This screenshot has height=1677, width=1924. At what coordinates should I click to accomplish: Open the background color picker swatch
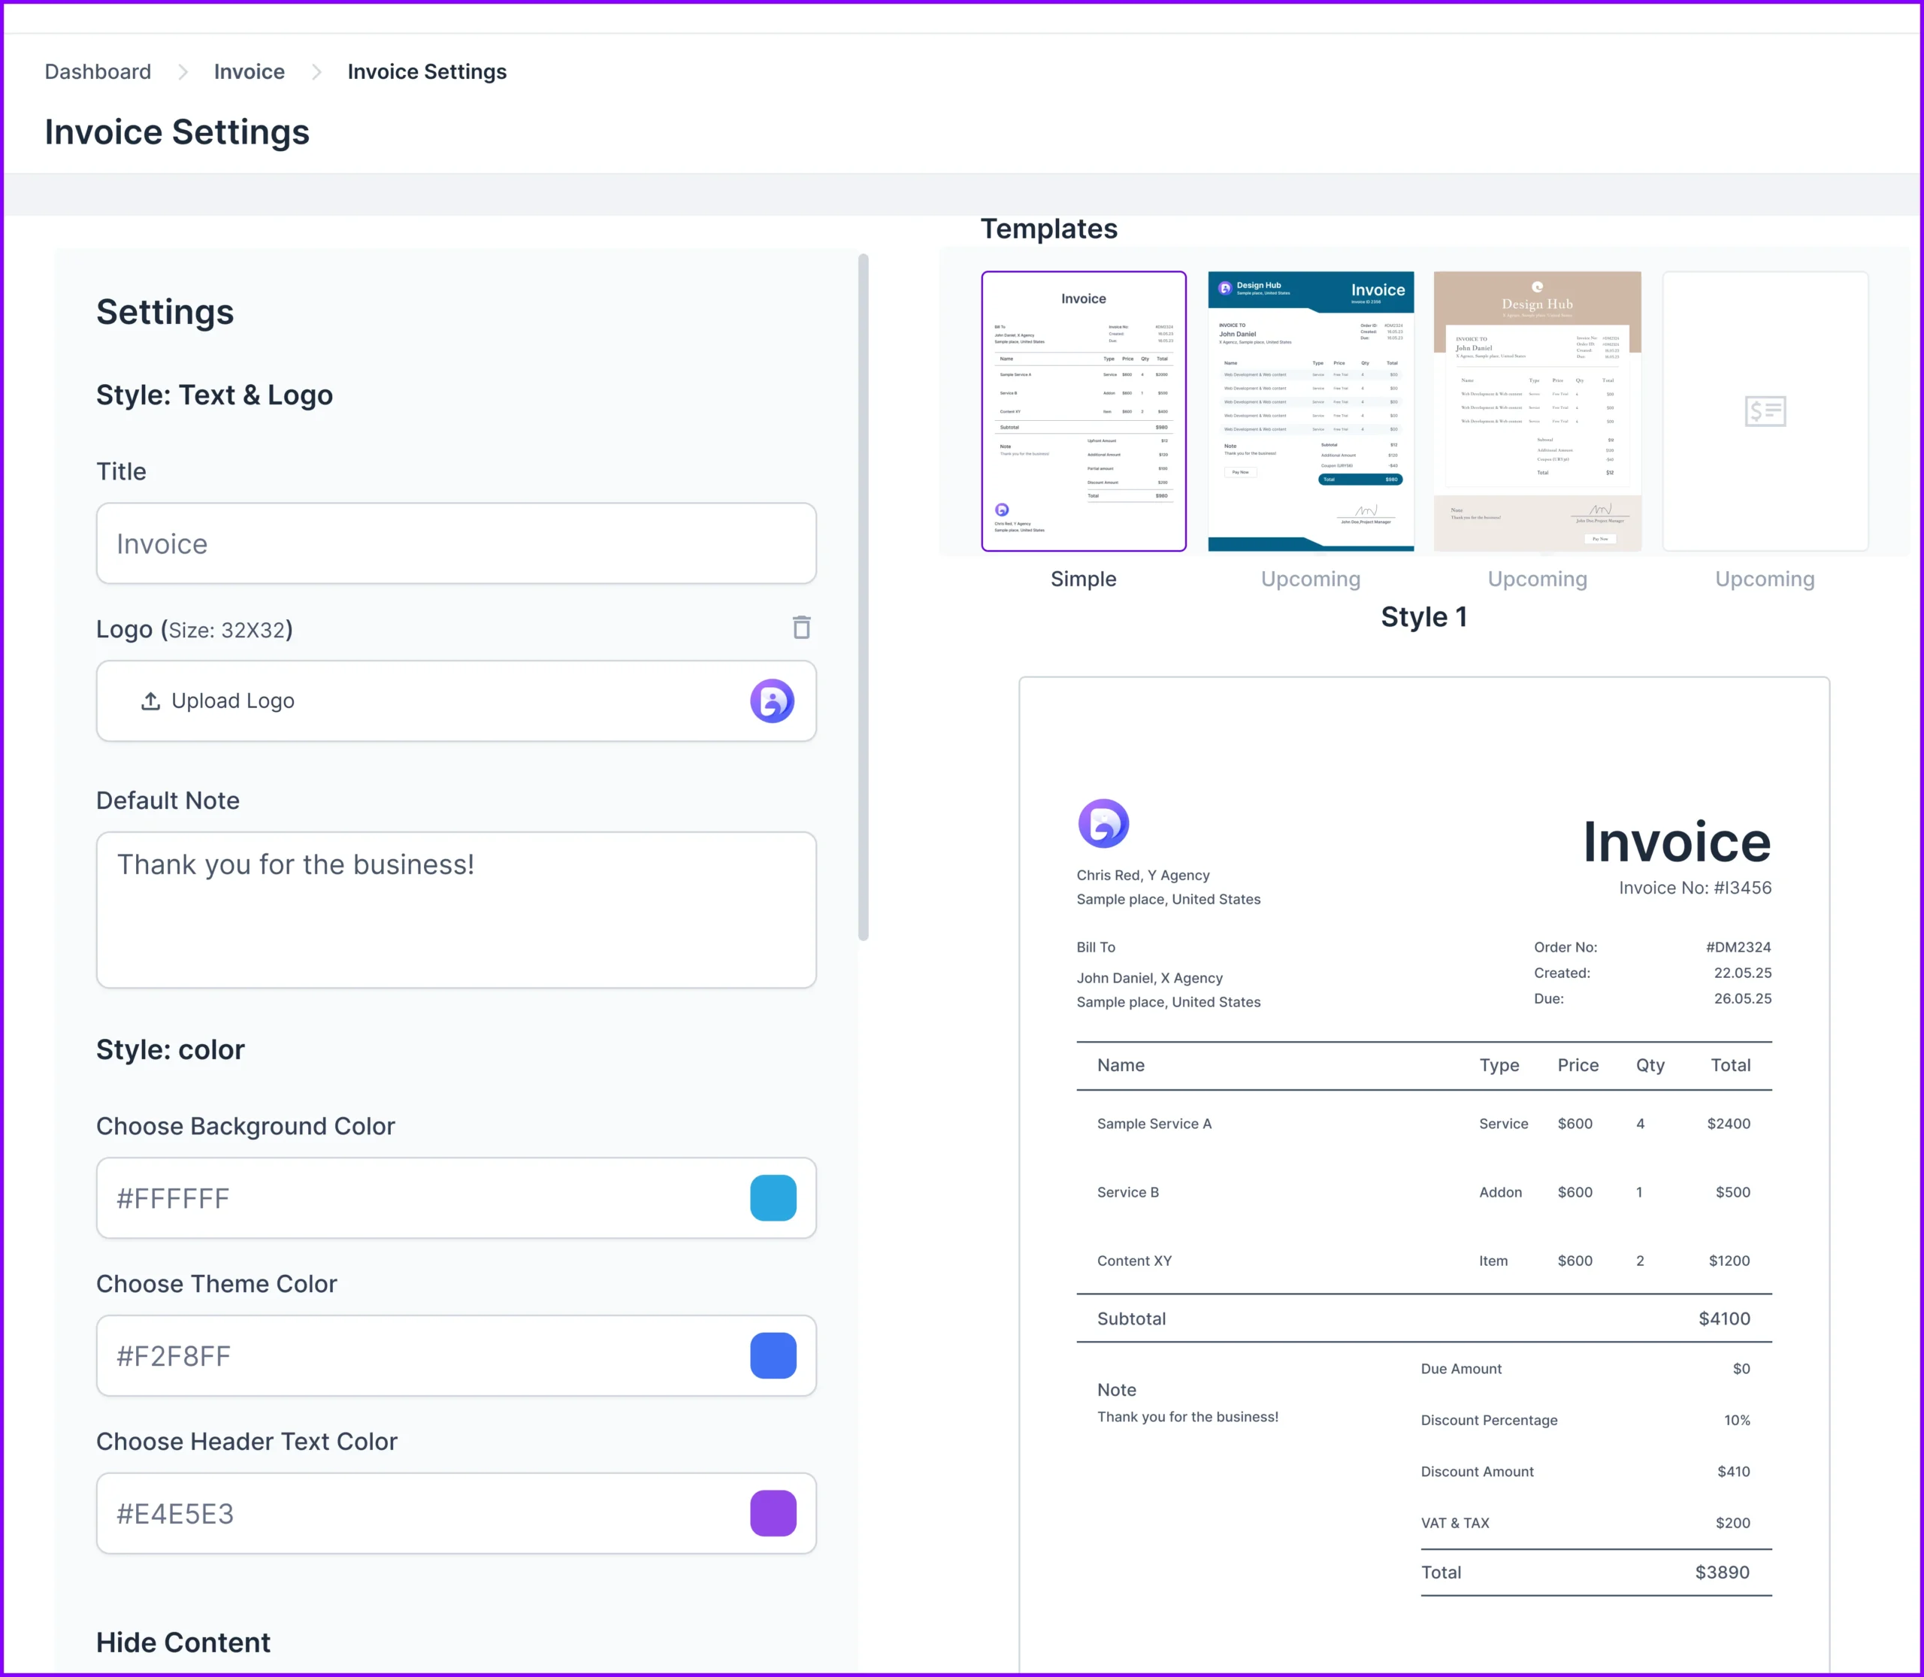pyautogui.click(x=773, y=1198)
